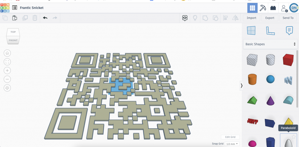Toggle orthographic/perspective view cube icon

coord(7,88)
